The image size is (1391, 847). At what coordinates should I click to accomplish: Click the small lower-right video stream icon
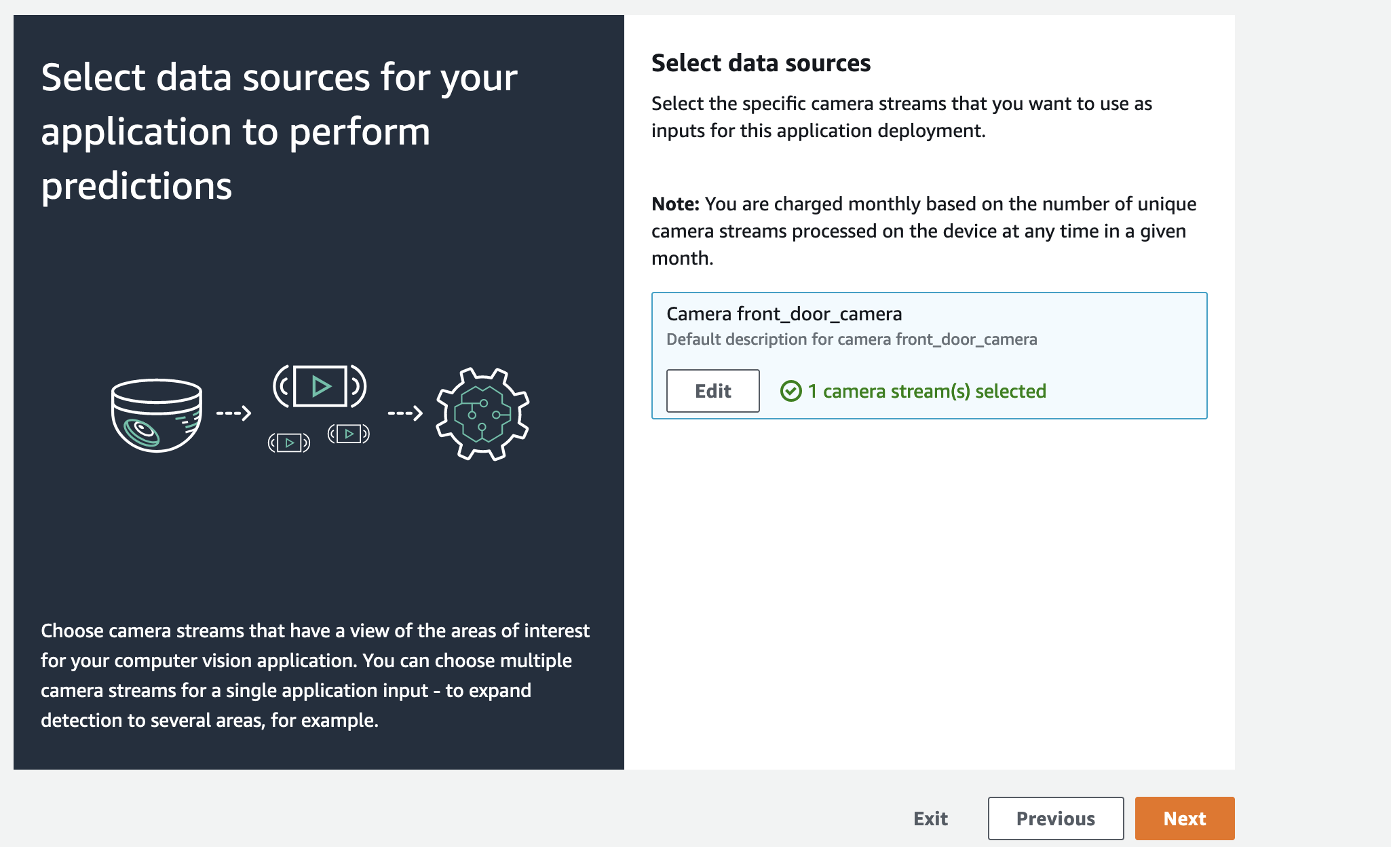349,434
